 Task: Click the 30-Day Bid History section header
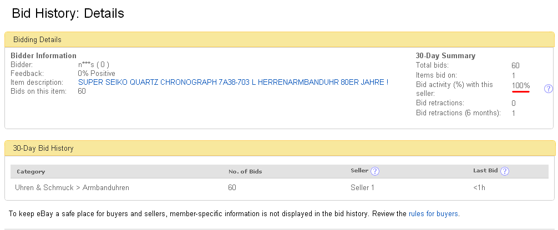(43, 149)
